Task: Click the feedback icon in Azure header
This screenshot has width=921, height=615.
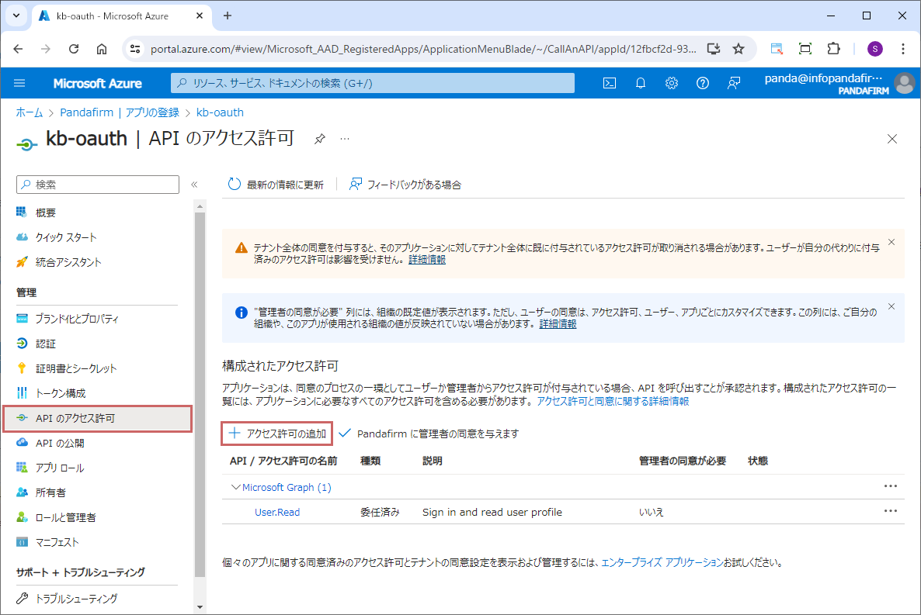Action: click(734, 84)
